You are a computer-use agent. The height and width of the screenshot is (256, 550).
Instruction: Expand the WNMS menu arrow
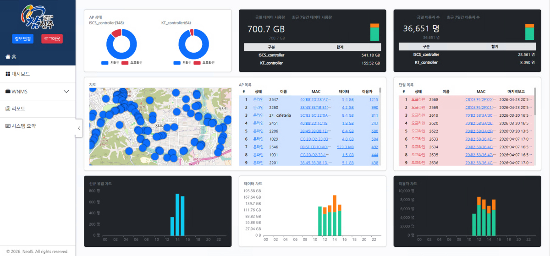pyautogui.click(x=66, y=92)
